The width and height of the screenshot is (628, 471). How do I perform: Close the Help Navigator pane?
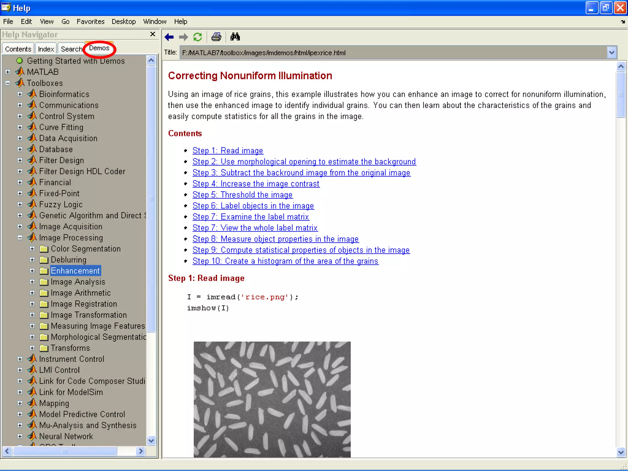click(x=153, y=34)
